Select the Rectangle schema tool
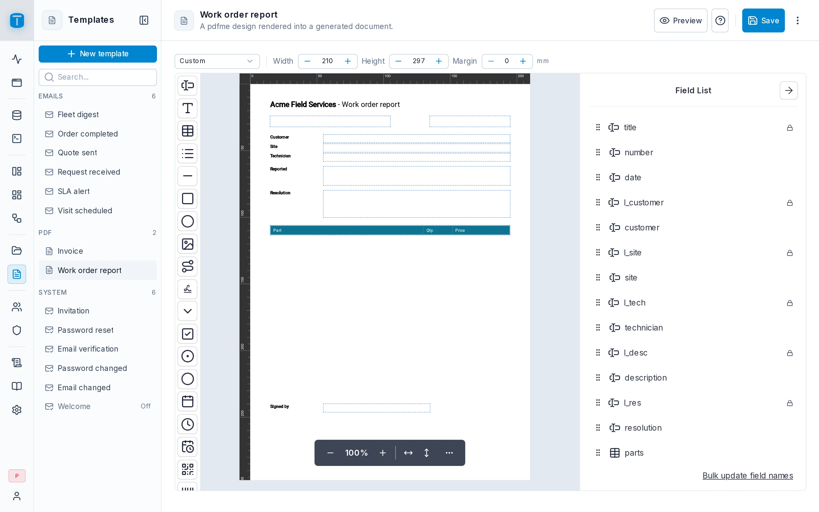 click(187, 199)
